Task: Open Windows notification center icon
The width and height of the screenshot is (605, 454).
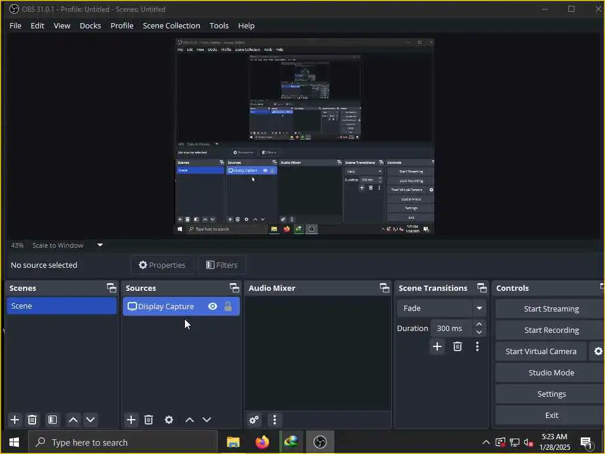Action: pyautogui.click(x=587, y=443)
